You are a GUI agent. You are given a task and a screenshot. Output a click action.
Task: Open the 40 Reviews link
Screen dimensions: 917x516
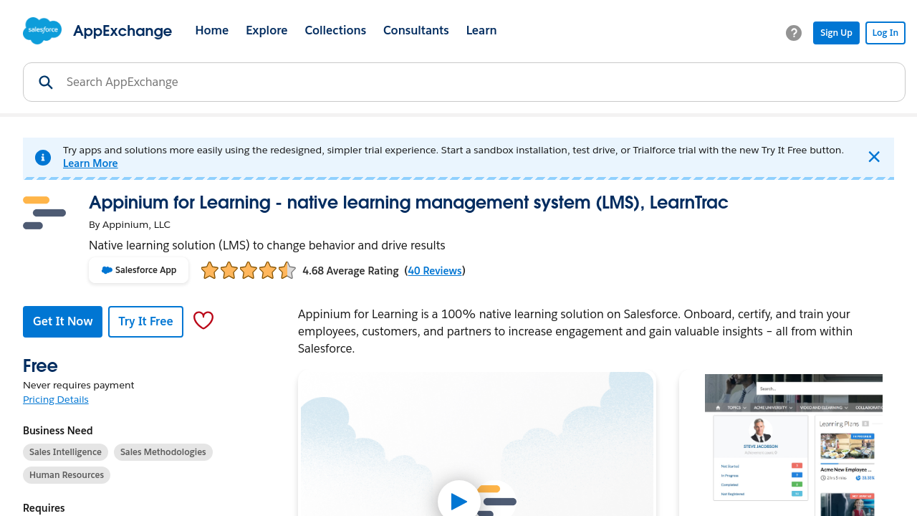coord(435,271)
